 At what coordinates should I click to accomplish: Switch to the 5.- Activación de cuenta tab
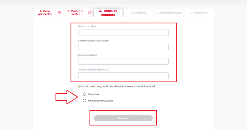[x=169, y=13]
